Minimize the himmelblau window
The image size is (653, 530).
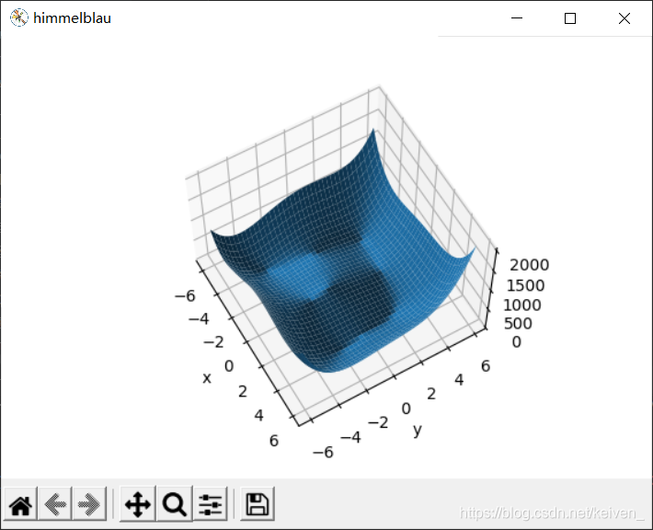[517, 18]
